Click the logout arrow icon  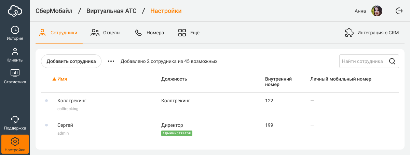pyautogui.click(x=399, y=11)
